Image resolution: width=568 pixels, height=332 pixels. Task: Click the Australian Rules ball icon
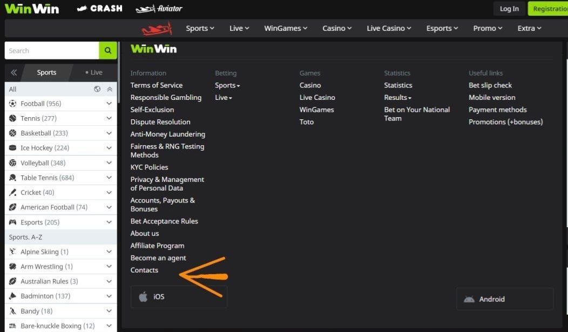pos(12,281)
